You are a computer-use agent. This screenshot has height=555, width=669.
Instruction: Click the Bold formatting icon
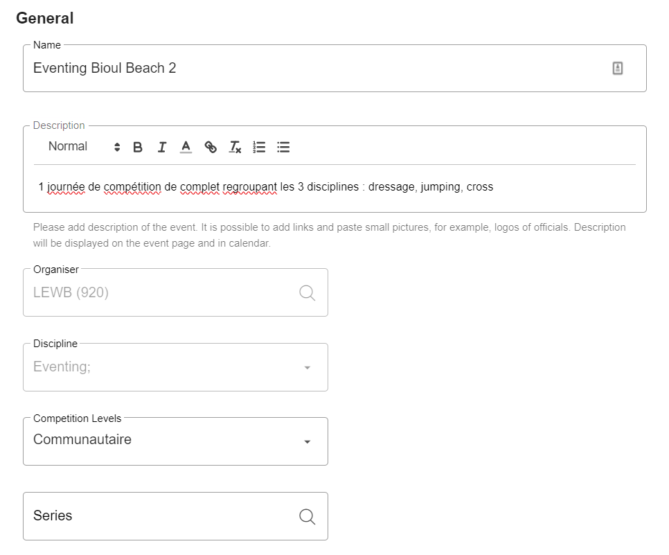138,147
